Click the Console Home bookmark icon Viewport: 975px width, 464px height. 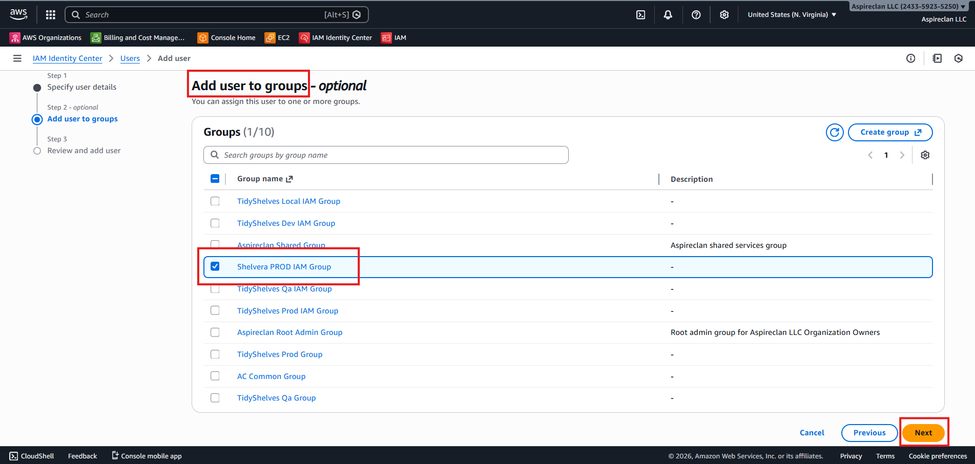[x=203, y=38]
